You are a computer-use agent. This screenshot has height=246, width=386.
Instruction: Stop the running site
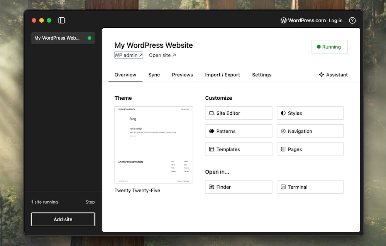(x=90, y=202)
